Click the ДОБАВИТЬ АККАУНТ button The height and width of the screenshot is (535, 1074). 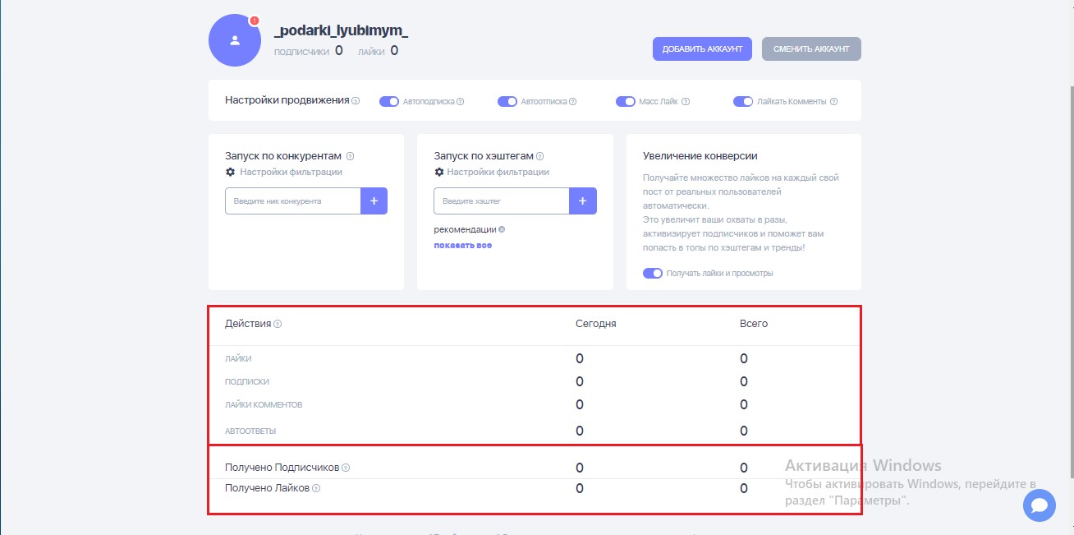702,48
